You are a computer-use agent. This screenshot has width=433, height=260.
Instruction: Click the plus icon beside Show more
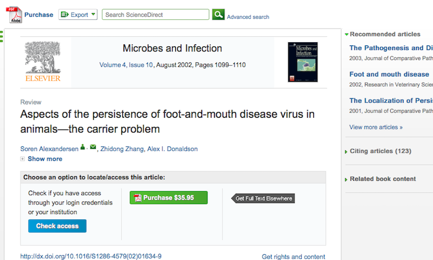pyautogui.click(x=22, y=159)
